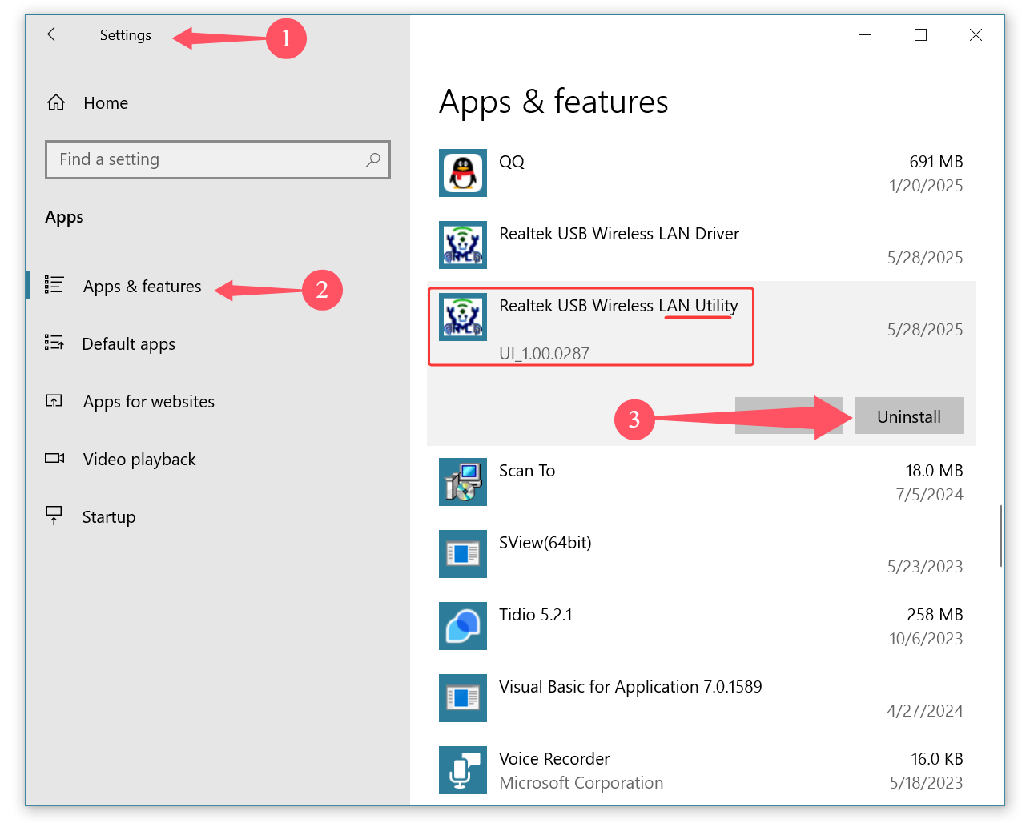
Task: Open Apps & features section
Action: (142, 287)
